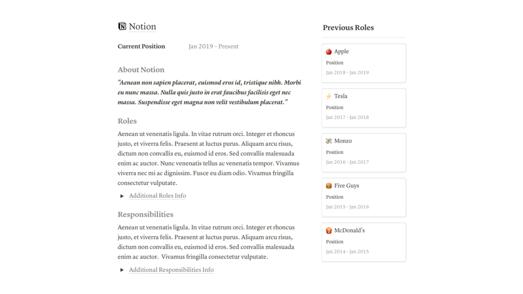
Task: Open the Five Guys role card
Action: tap(364, 197)
